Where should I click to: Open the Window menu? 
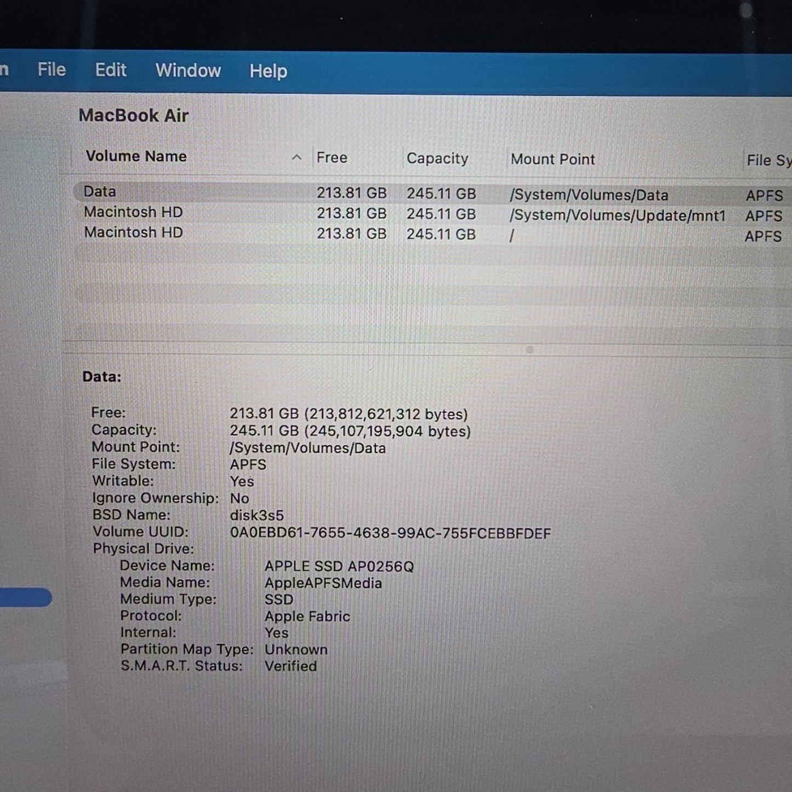(x=187, y=71)
